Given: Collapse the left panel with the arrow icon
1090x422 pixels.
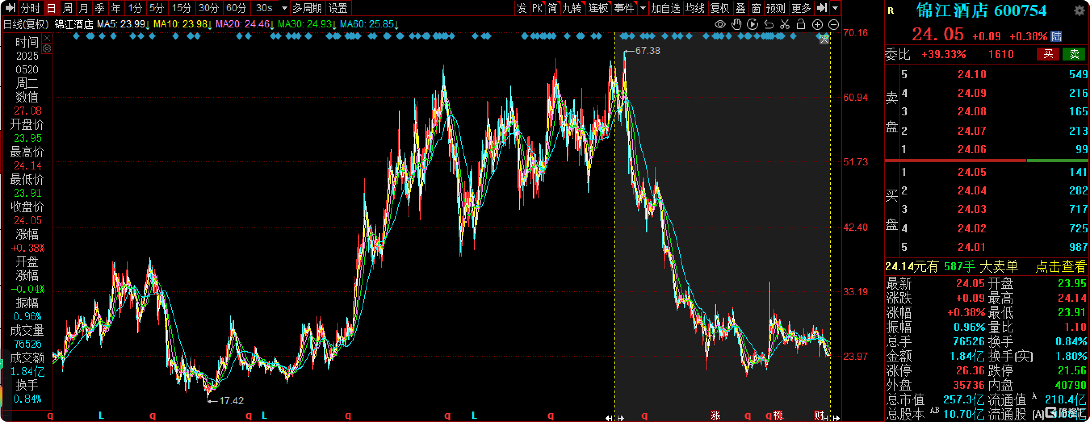Looking at the screenshot, I should coord(10,8).
